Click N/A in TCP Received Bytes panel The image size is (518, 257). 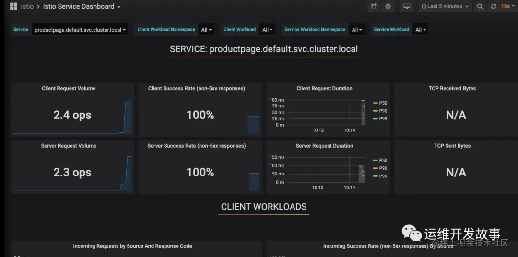tap(456, 115)
